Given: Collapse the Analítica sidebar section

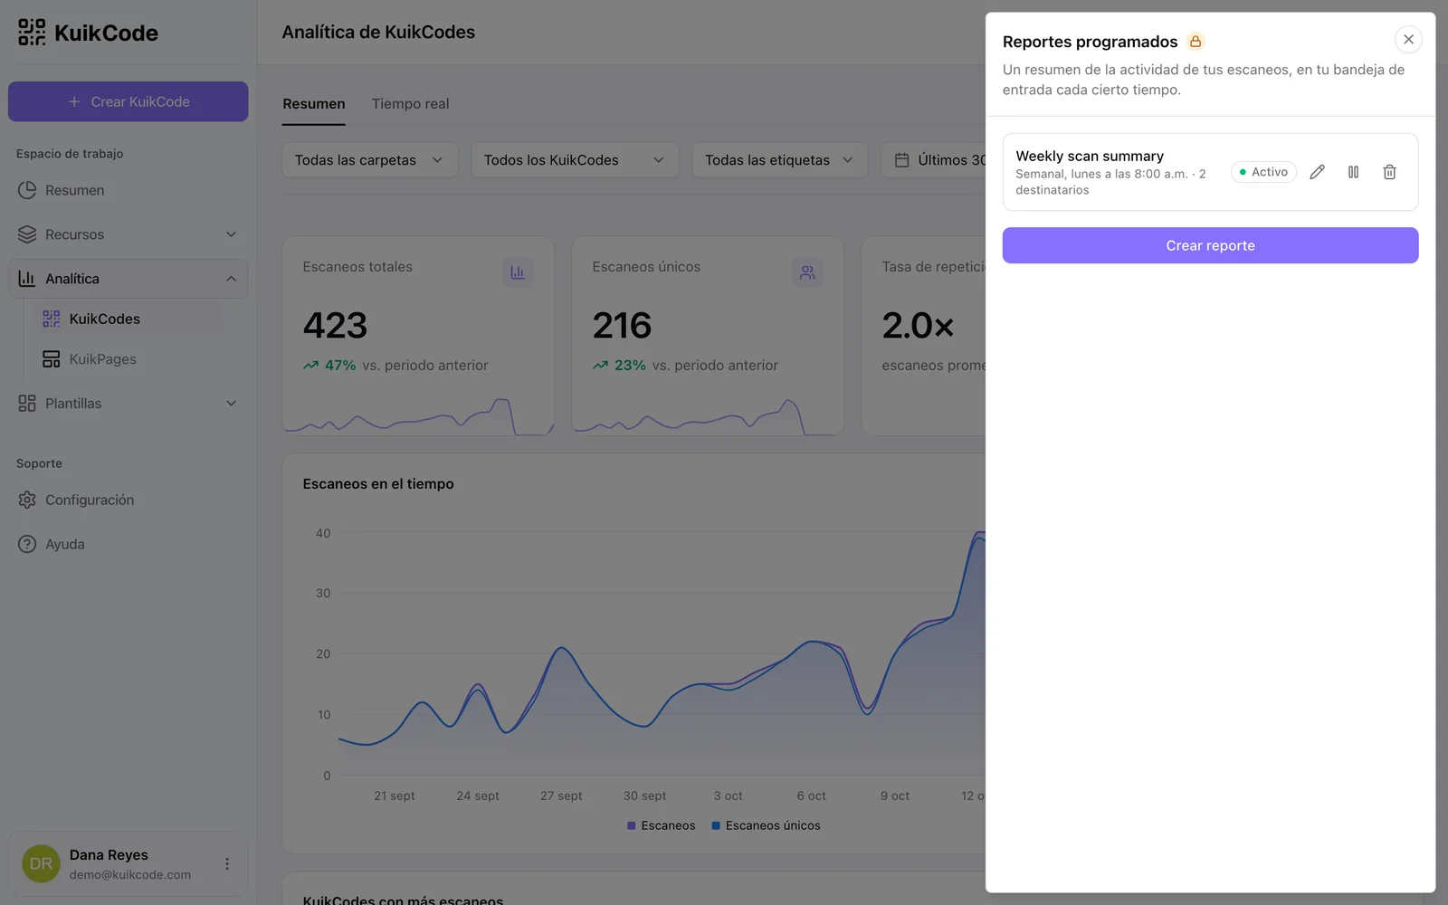Looking at the screenshot, I should 129,279.
